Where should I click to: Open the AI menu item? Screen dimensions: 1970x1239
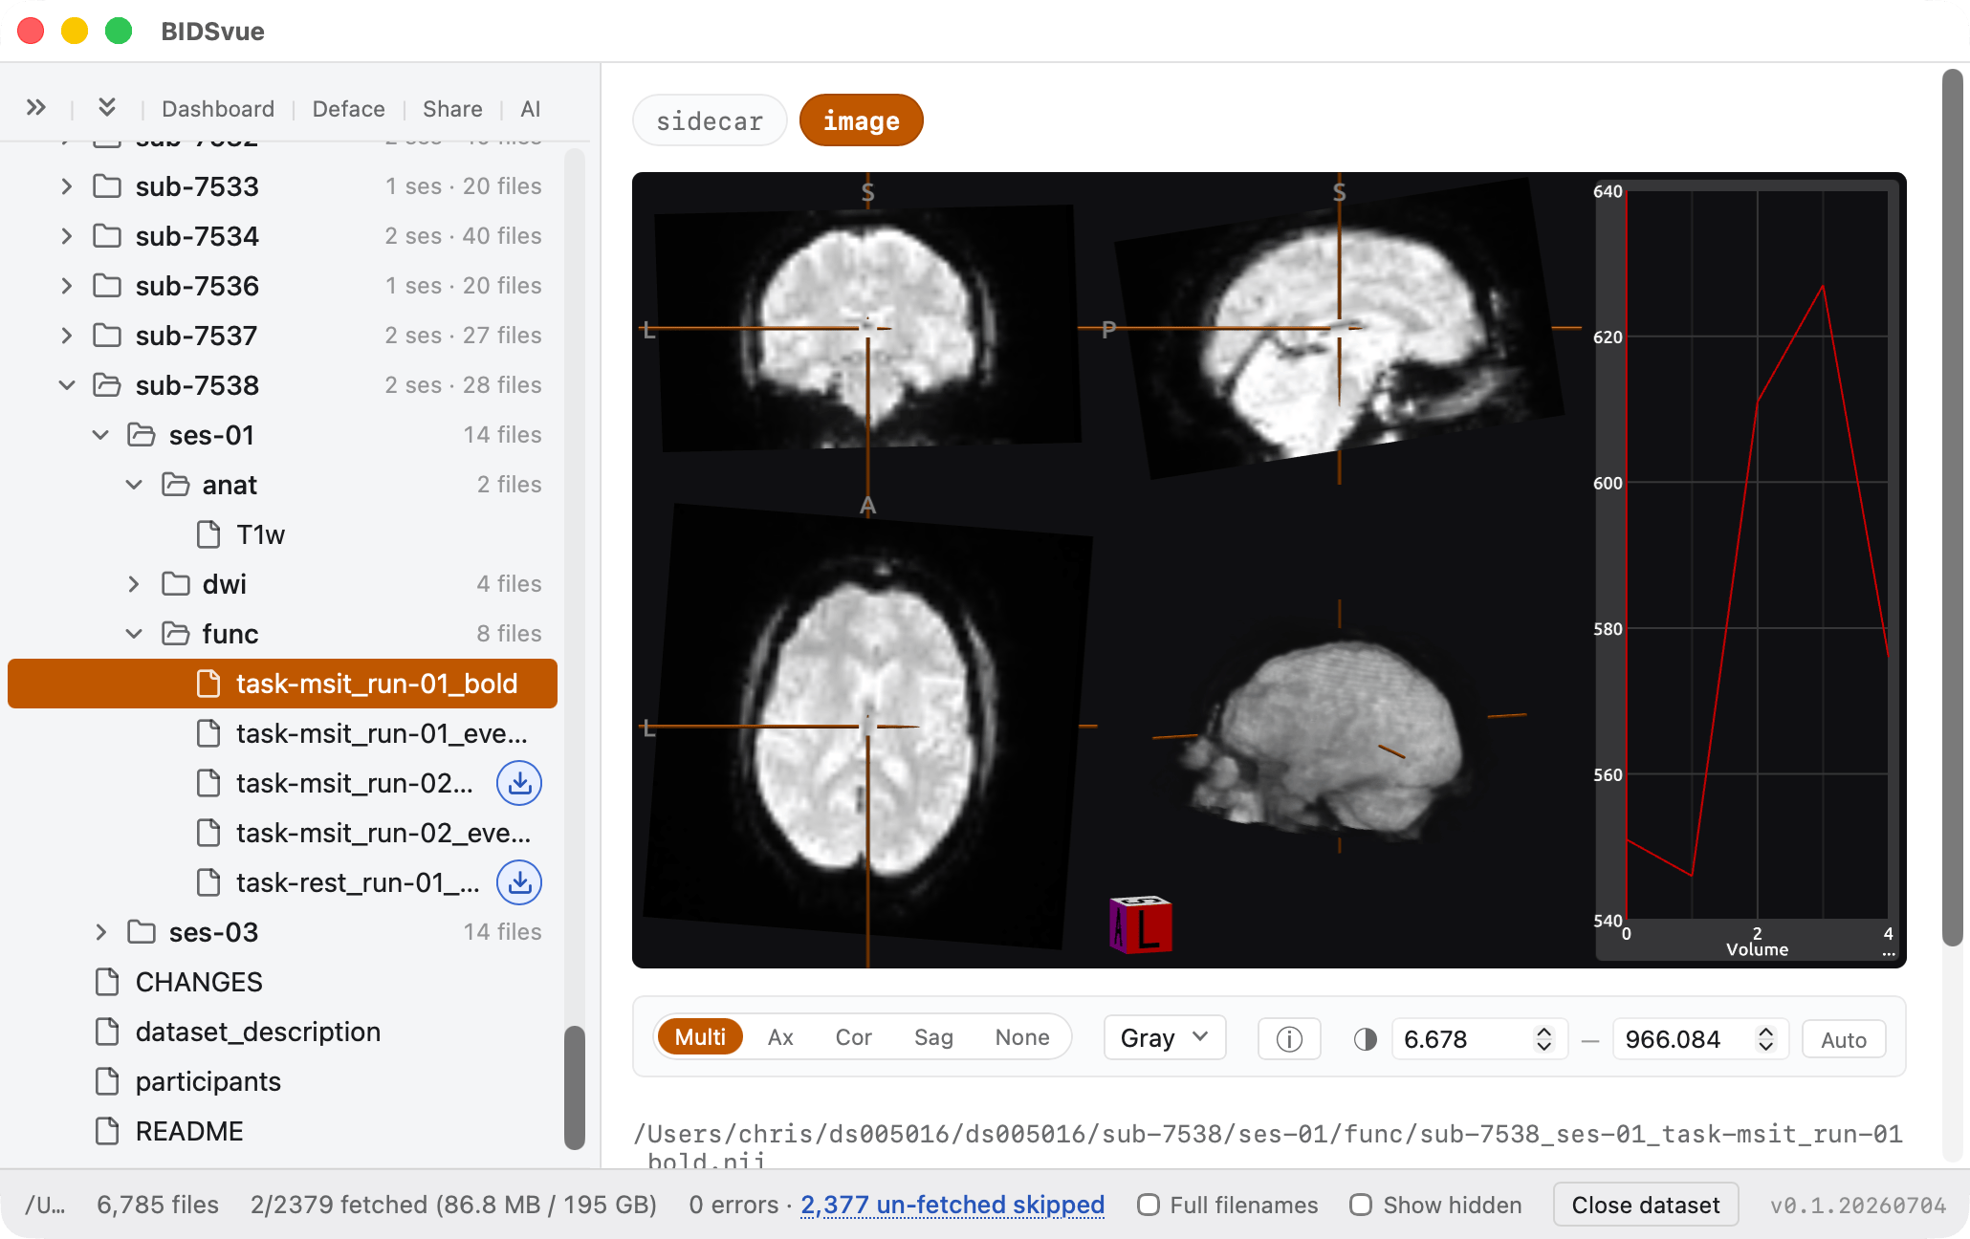(x=531, y=109)
